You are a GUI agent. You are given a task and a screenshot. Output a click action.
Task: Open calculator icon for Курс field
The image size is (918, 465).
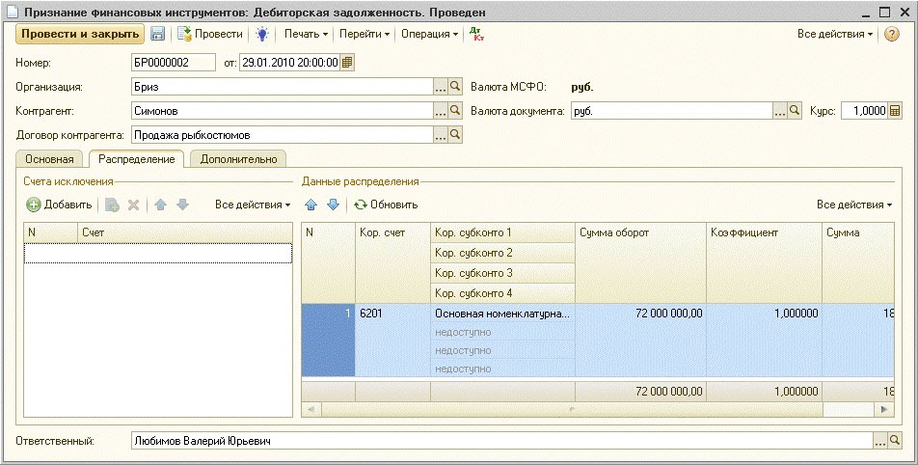coord(895,111)
